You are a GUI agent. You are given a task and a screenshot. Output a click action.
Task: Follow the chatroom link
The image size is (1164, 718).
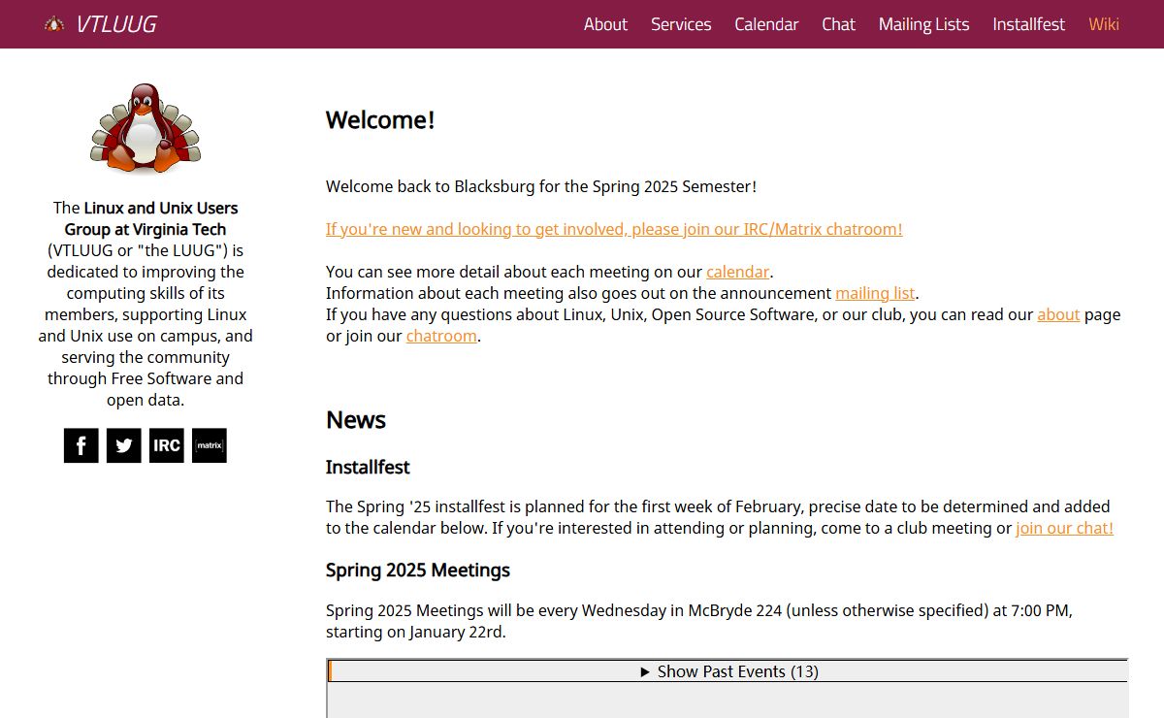point(441,336)
